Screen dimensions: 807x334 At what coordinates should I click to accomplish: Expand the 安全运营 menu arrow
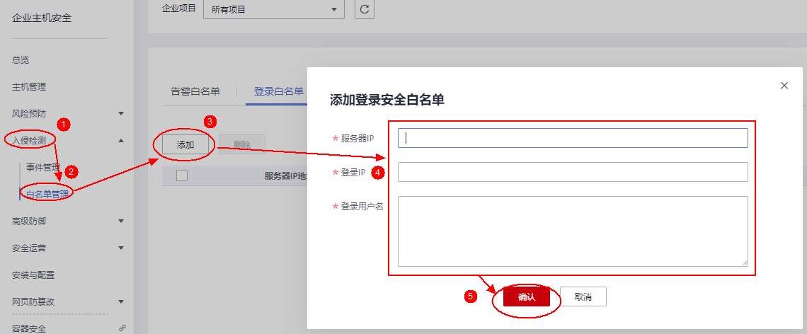coord(121,248)
